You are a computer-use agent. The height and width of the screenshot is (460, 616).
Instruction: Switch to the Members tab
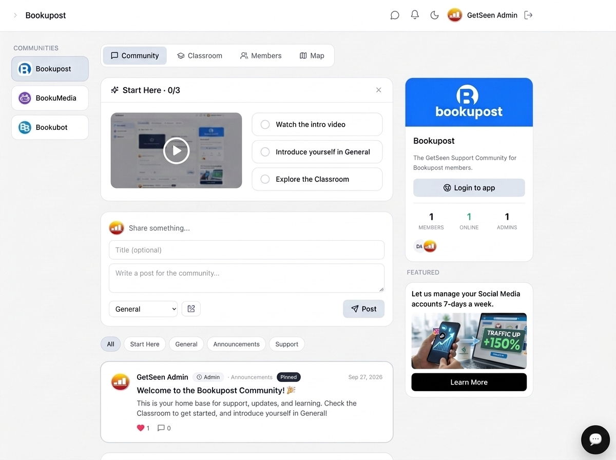pyautogui.click(x=261, y=55)
